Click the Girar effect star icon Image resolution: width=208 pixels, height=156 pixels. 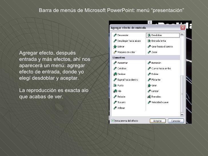pos(149,85)
